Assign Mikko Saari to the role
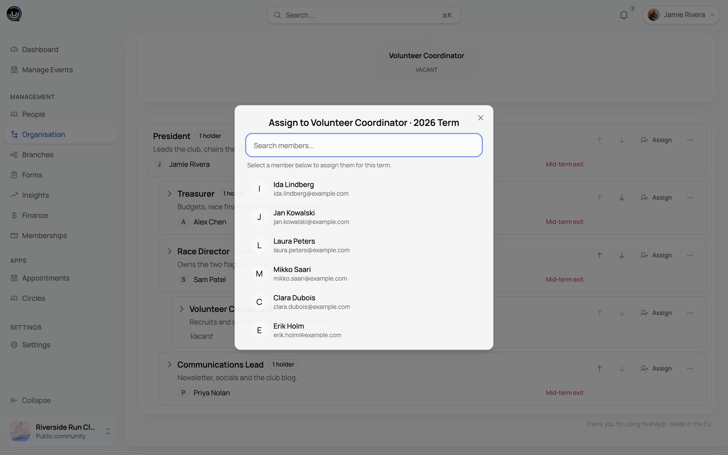 (x=364, y=274)
